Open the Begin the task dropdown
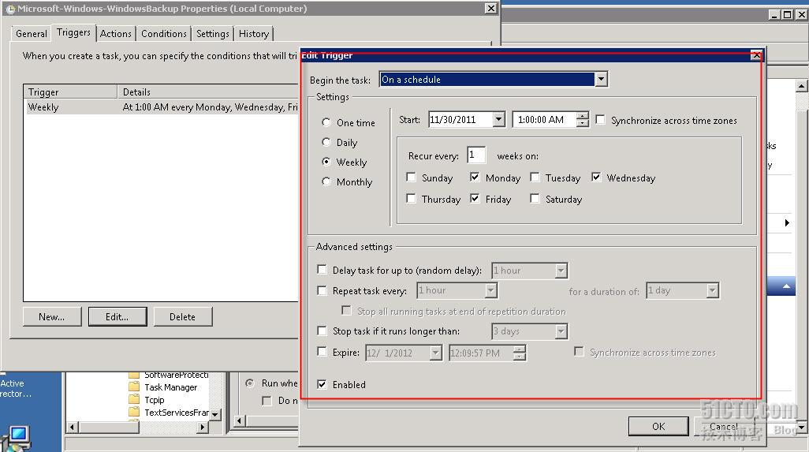The image size is (809, 452). tap(601, 80)
